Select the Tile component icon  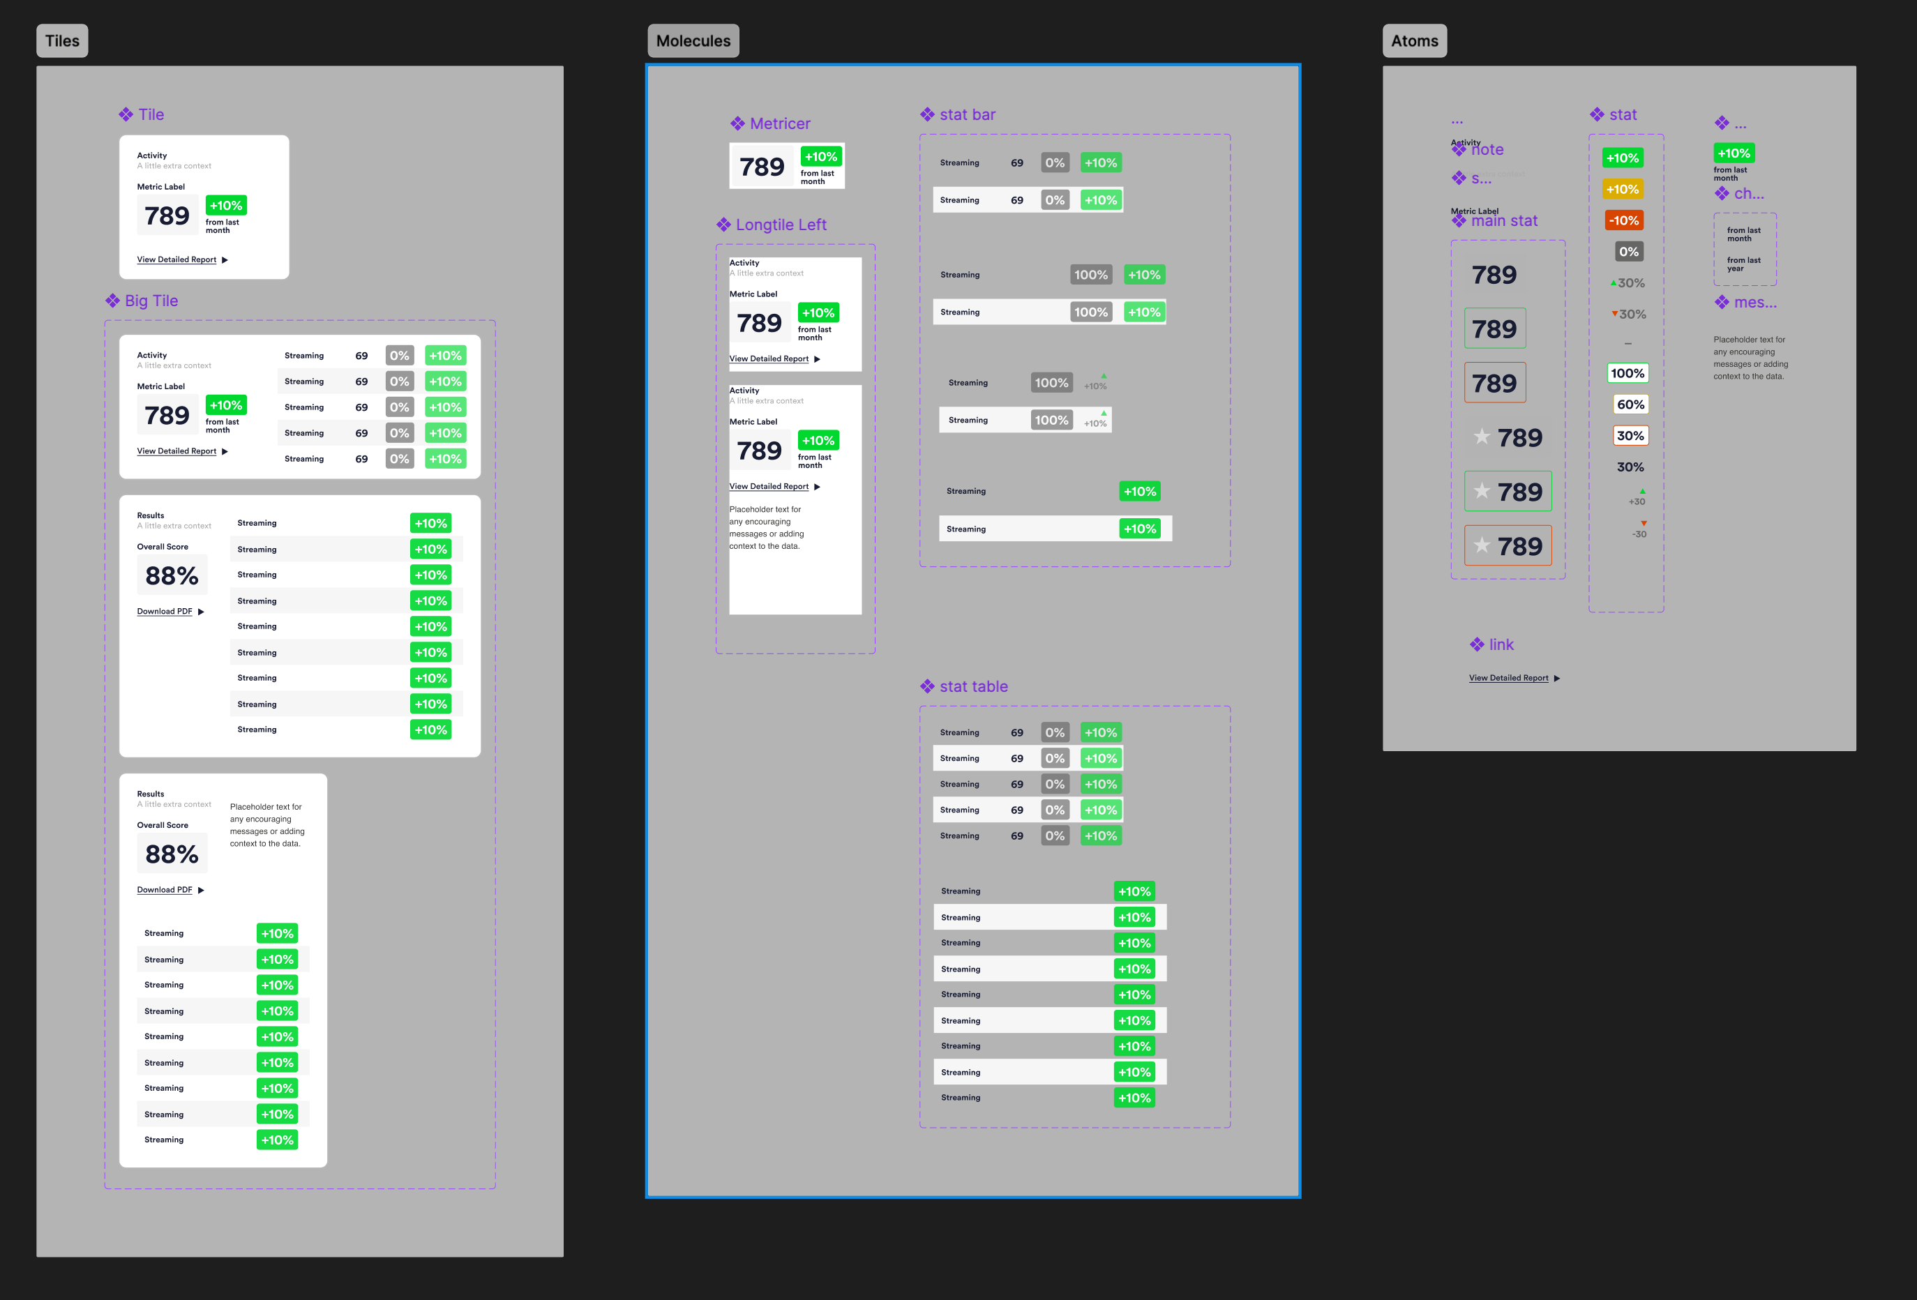(x=126, y=114)
